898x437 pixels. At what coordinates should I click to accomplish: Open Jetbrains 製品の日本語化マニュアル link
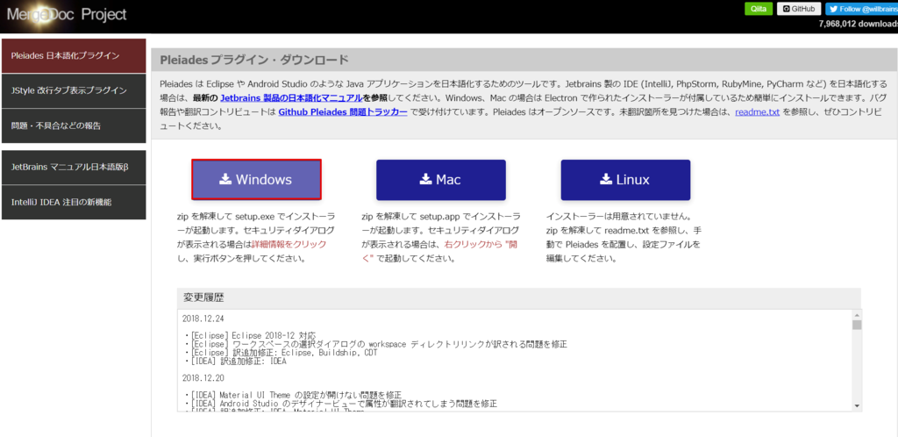[x=291, y=98]
